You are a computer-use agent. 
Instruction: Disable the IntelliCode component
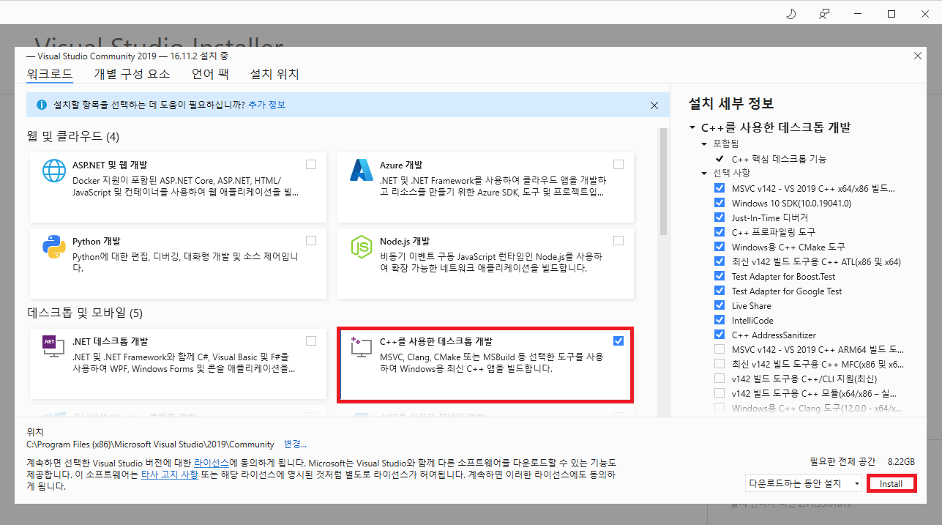click(x=719, y=320)
